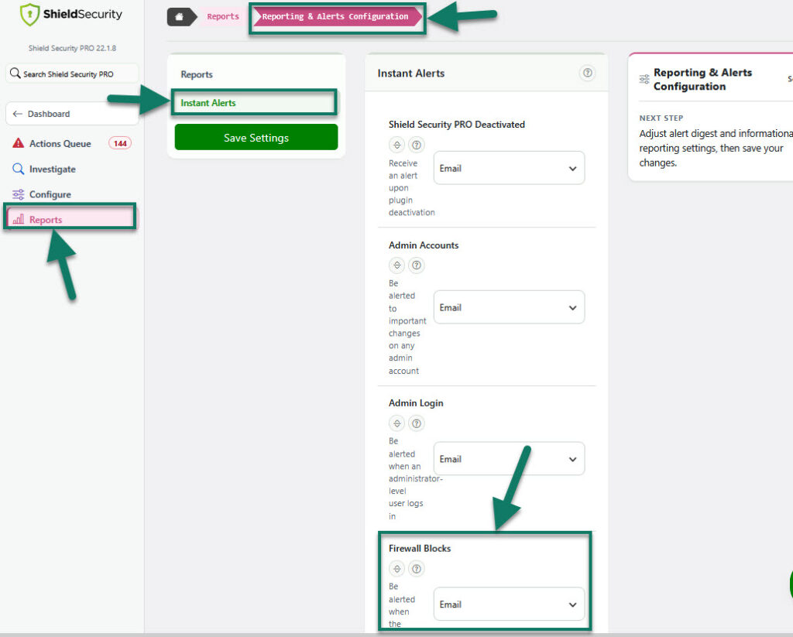This screenshot has width=793, height=637.
Task: Select Reports in the sidebar
Action: pyautogui.click(x=70, y=219)
